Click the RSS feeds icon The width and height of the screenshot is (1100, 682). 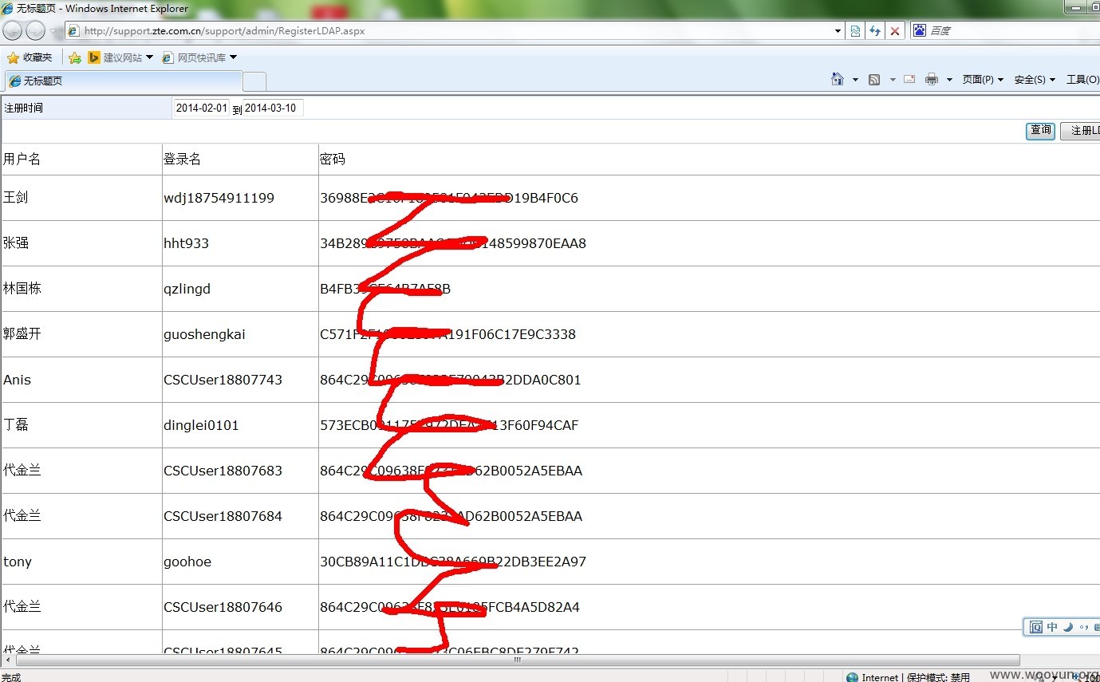click(x=874, y=79)
